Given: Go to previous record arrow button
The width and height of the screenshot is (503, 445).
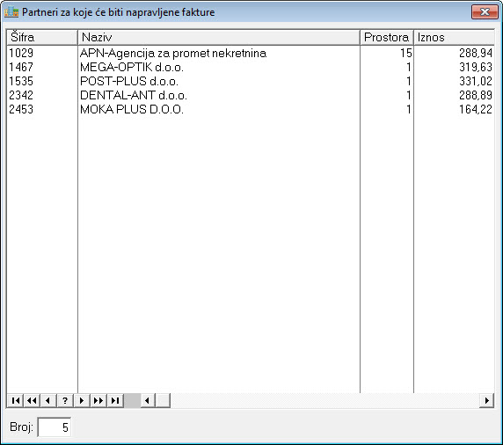Looking at the screenshot, I should click(48, 400).
